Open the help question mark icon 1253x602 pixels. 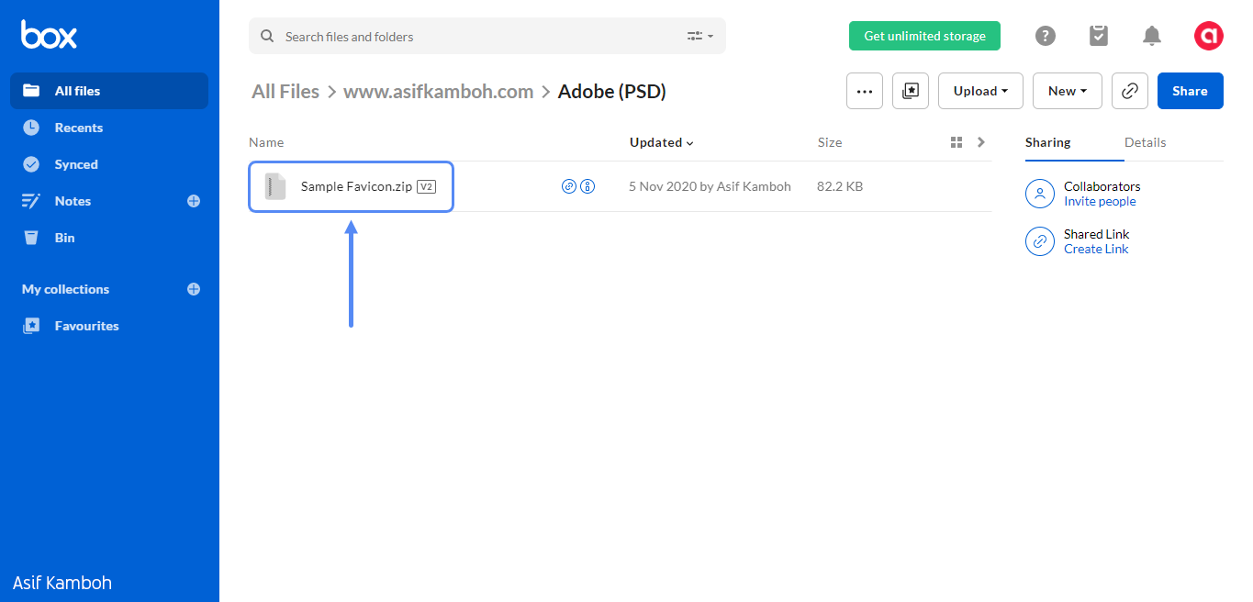point(1046,36)
